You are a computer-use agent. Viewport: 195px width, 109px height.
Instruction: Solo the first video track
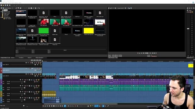[x=41, y=63]
